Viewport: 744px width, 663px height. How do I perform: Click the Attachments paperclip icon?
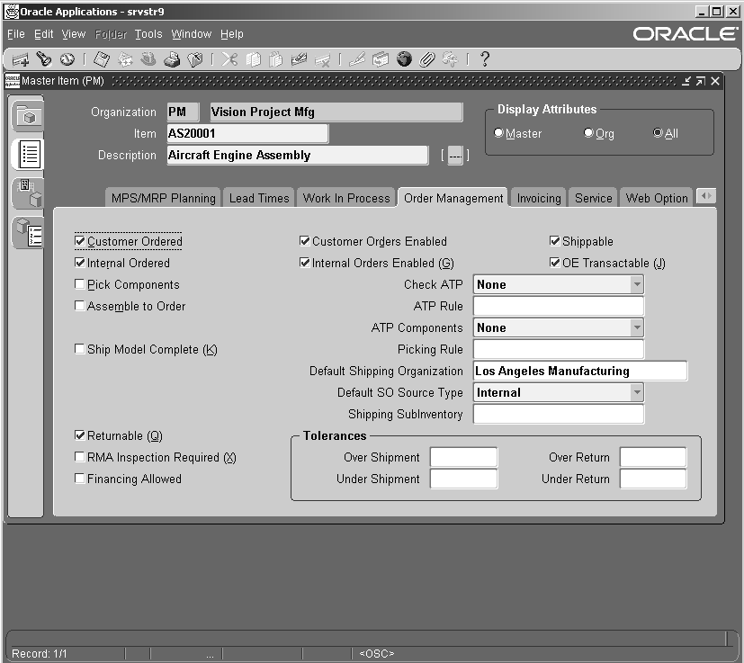[x=427, y=59]
